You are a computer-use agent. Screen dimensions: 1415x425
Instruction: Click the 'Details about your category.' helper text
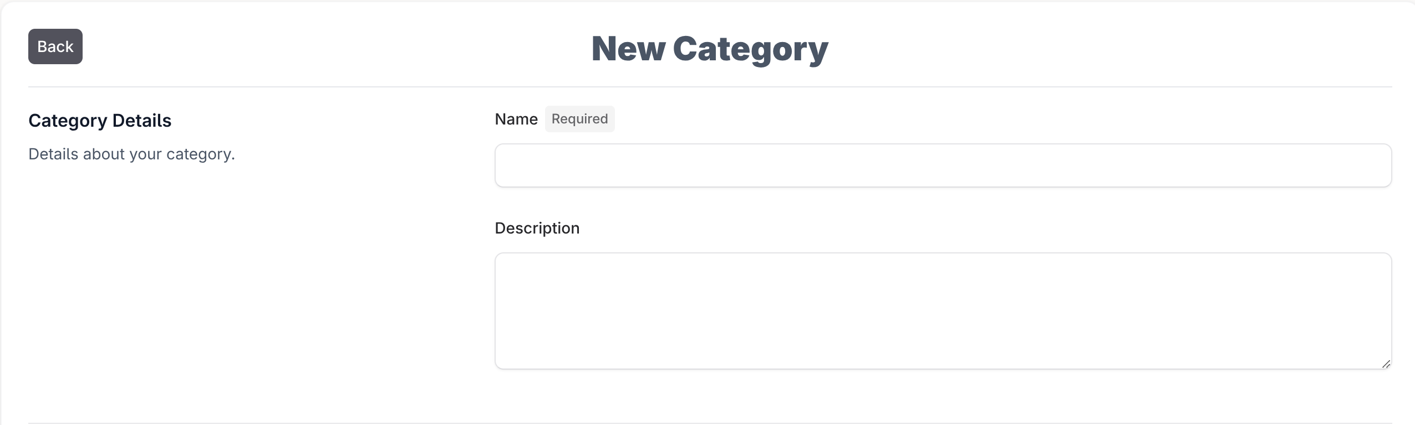[x=132, y=154]
